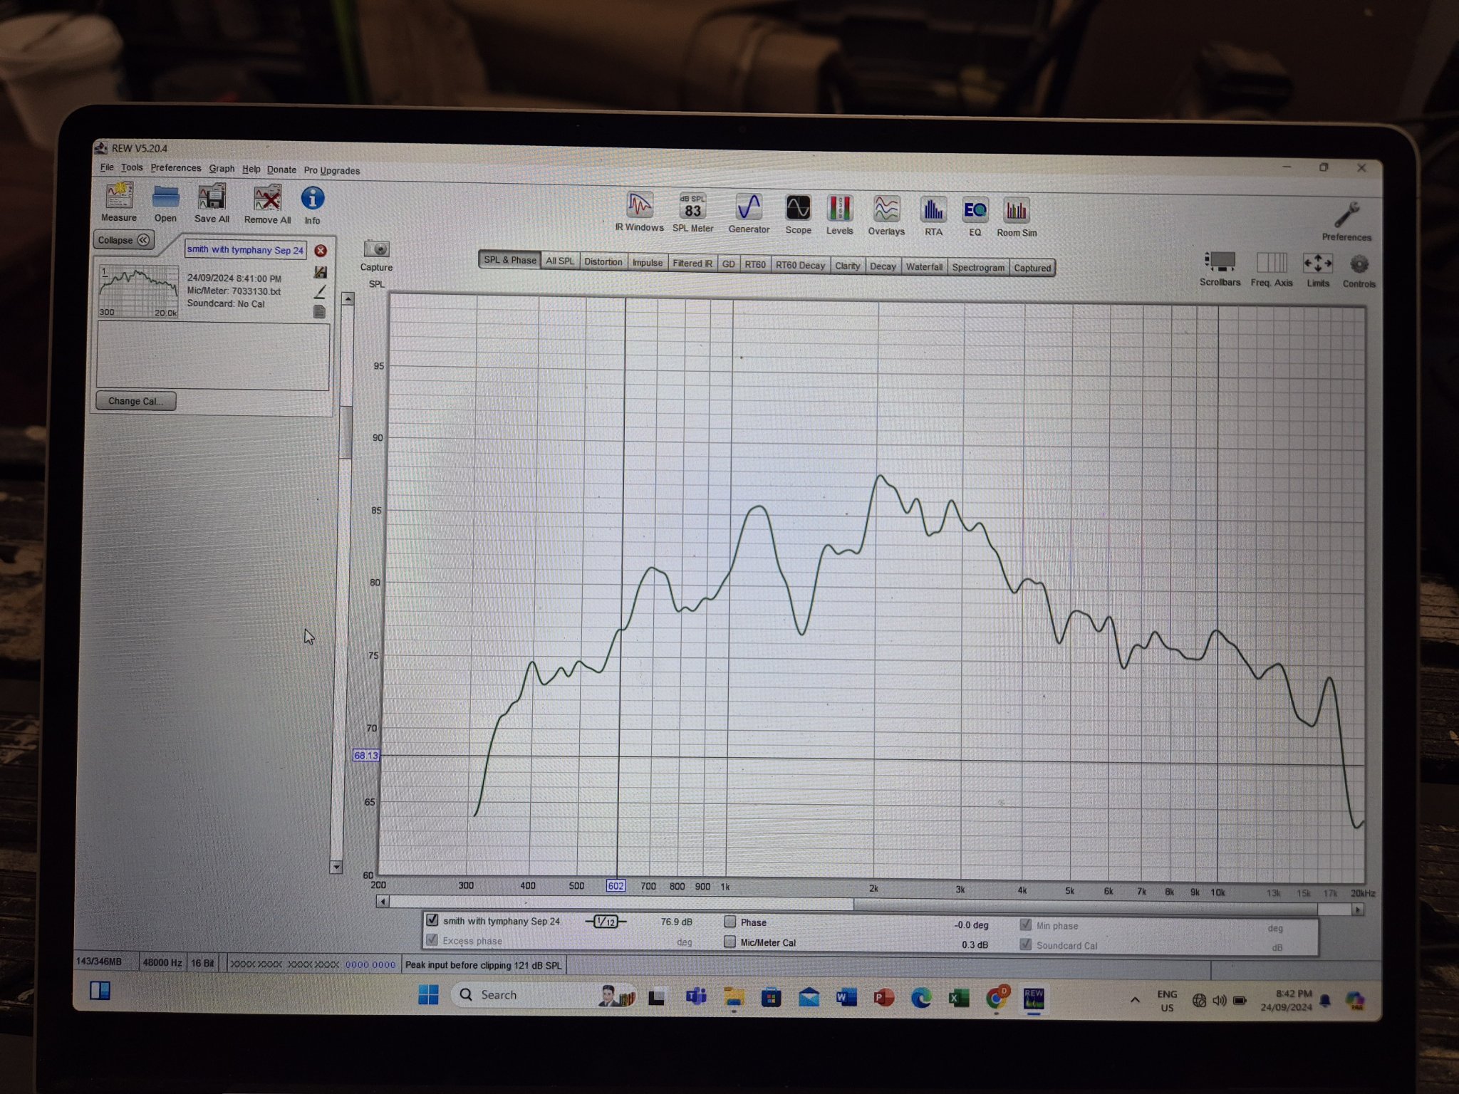Switch to the RT60 Decay tab
The width and height of the screenshot is (1459, 1094).
click(x=800, y=266)
